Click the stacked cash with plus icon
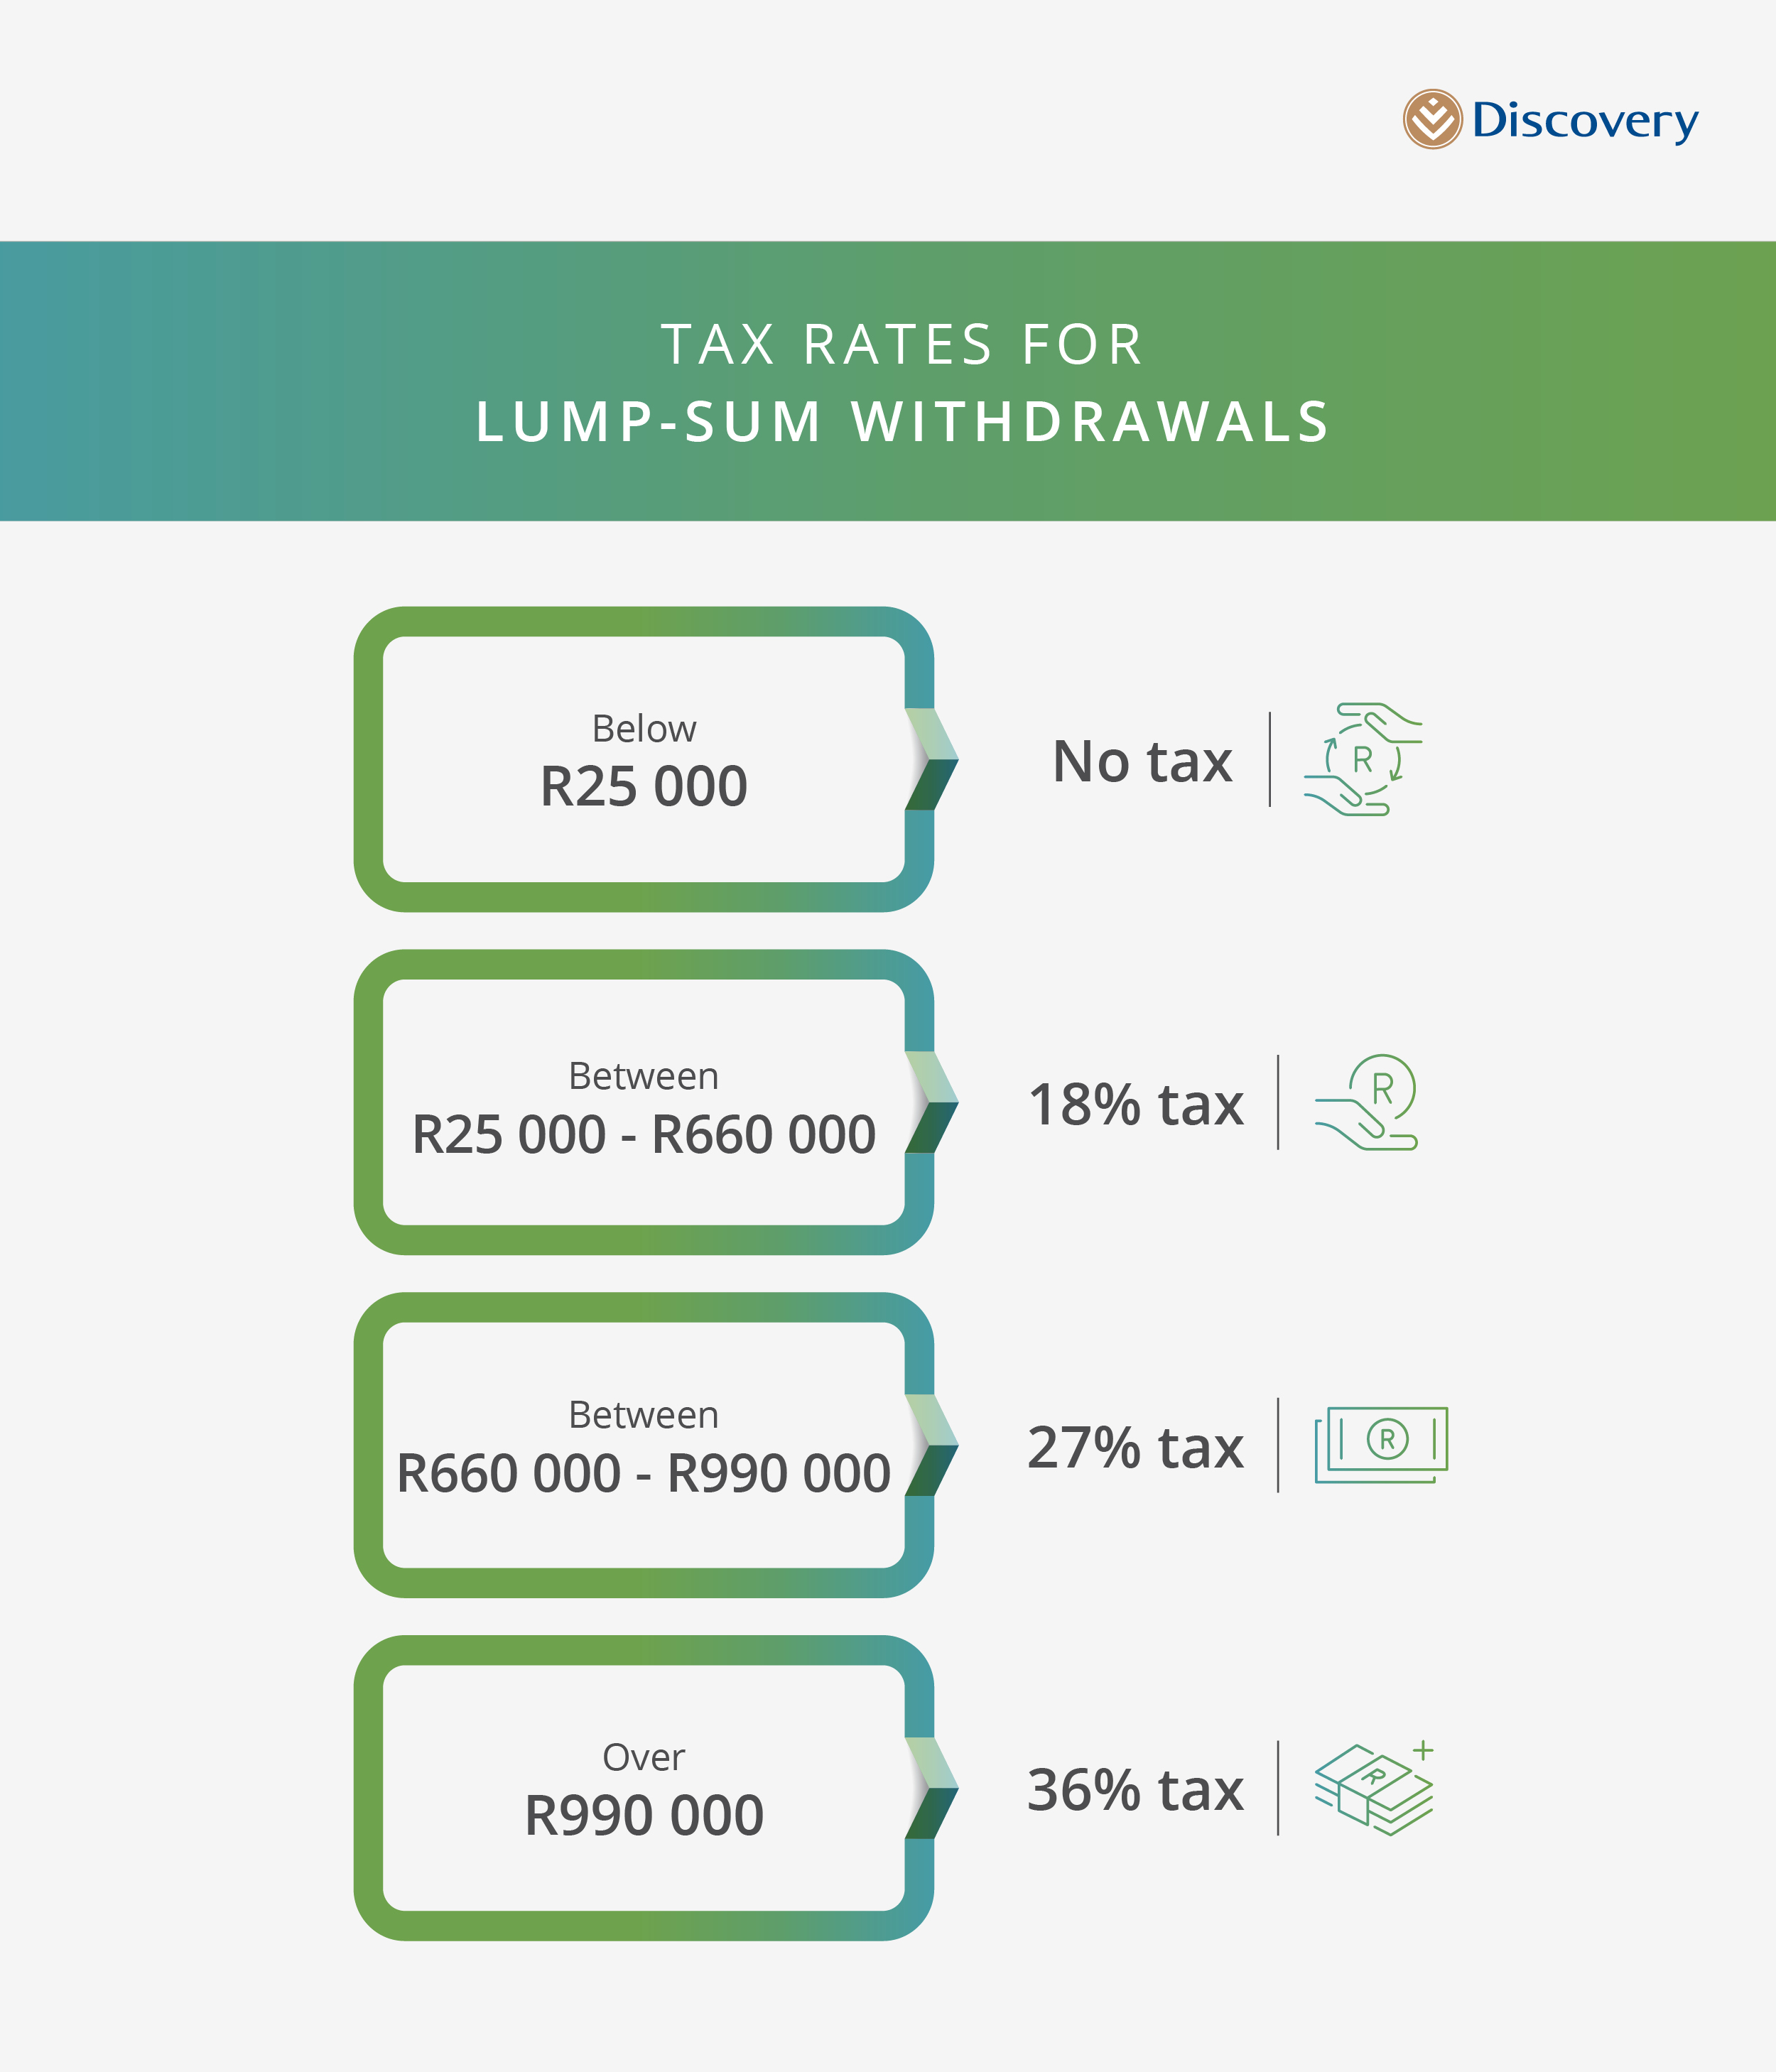 pos(1375,1788)
